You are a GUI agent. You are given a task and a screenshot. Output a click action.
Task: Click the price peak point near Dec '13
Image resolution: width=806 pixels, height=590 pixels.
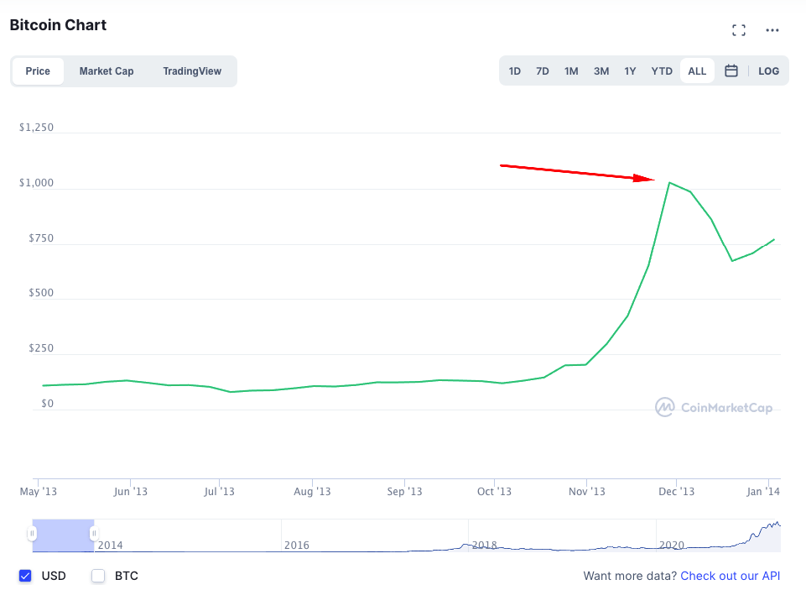coord(669,183)
